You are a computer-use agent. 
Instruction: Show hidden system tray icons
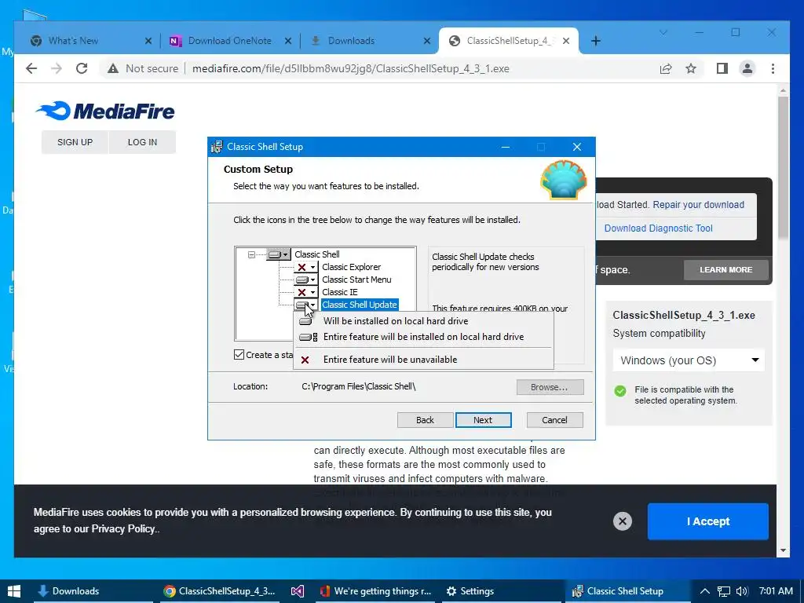tap(705, 591)
